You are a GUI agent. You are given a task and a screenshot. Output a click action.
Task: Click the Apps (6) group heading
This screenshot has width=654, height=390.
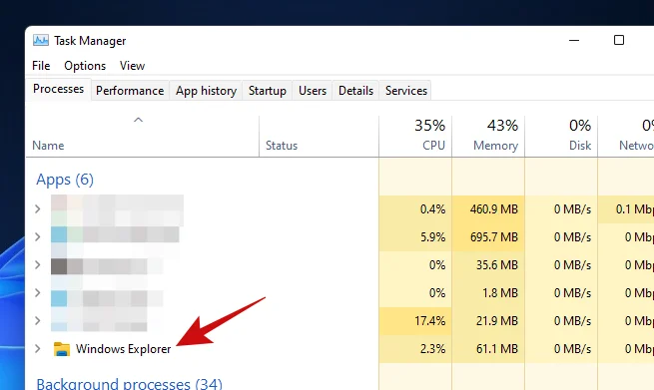(65, 180)
